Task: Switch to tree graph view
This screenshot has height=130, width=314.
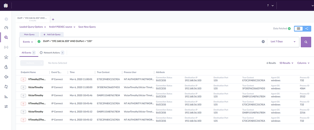Action: coord(307,28)
